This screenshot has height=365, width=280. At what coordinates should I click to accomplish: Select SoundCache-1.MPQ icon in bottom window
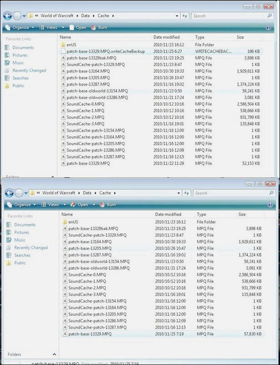[x=65, y=281]
